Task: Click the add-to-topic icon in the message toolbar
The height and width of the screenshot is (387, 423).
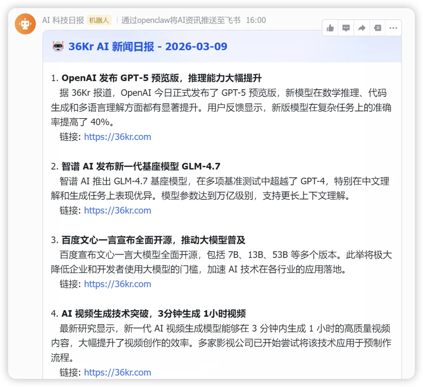Action: coord(378,28)
